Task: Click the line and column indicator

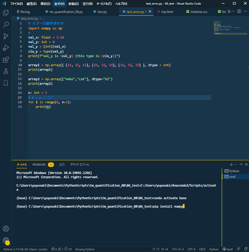Action: pyautogui.click(x=160, y=249)
